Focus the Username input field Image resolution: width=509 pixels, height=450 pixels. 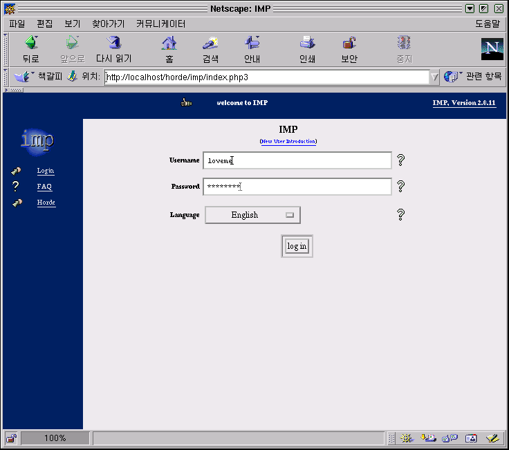(x=297, y=160)
